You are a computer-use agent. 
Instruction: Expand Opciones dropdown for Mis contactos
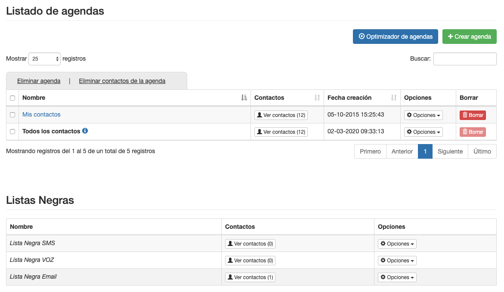click(423, 115)
